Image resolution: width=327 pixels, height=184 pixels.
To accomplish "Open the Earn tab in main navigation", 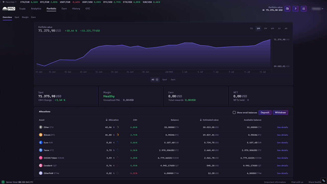I will pyautogui.click(x=64, y=9).
